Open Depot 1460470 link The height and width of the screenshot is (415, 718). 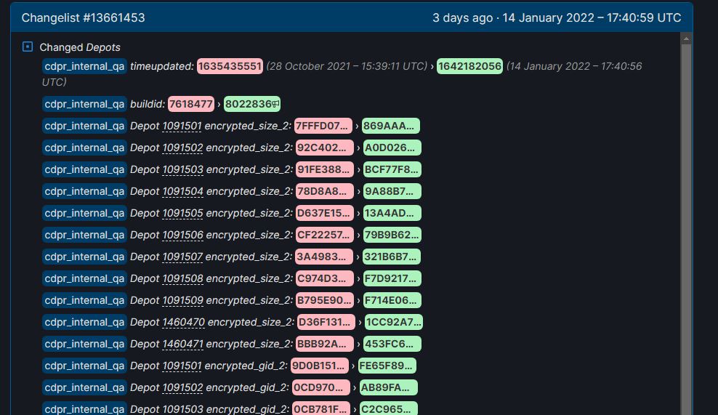click(x=184, y=322)
